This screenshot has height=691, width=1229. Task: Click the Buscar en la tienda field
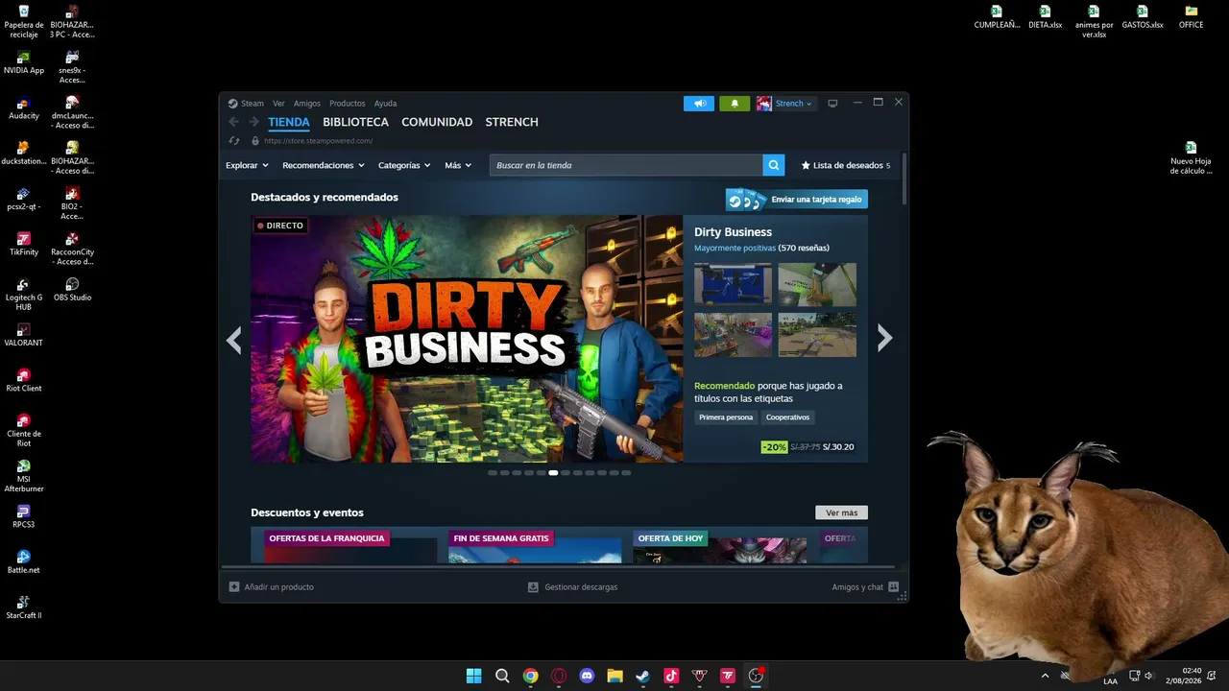click(626, 165)
